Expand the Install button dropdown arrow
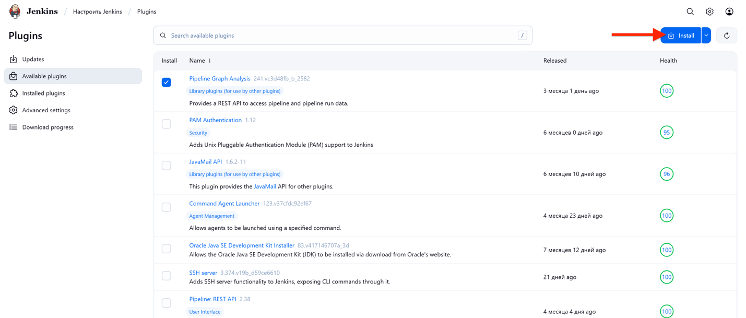Screen dimensions: 746x318 [x=706, y=36]
